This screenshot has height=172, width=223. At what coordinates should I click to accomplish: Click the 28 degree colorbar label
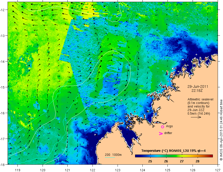[x=197, y=161]
